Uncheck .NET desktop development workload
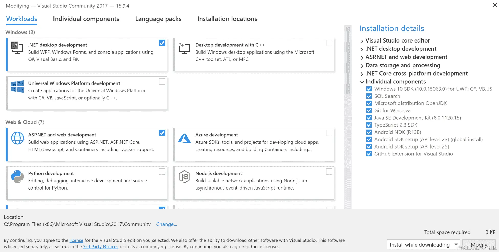The height and width of the screenshot is (252, 499). click(x=162, y=43)
